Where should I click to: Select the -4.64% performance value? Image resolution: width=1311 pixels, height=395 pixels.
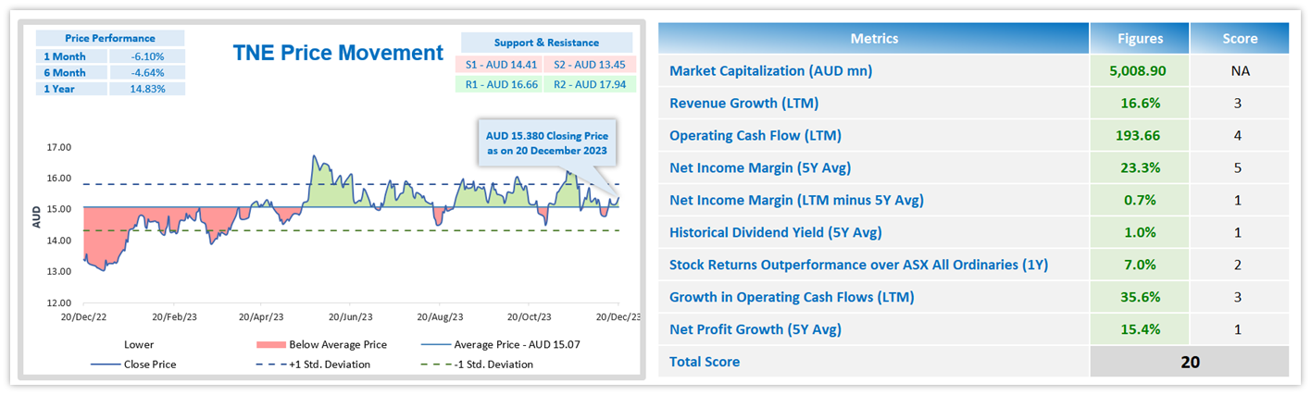click(147, 72)
